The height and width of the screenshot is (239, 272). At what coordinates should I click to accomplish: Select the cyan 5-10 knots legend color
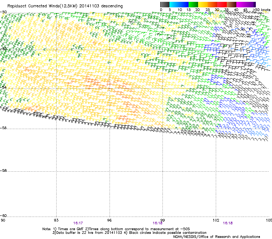click(174, 4)
